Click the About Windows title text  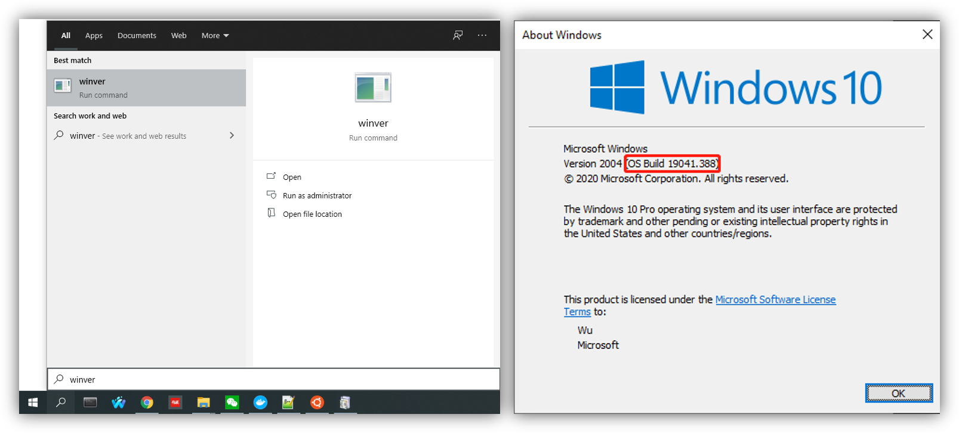[x=562, y=35]
